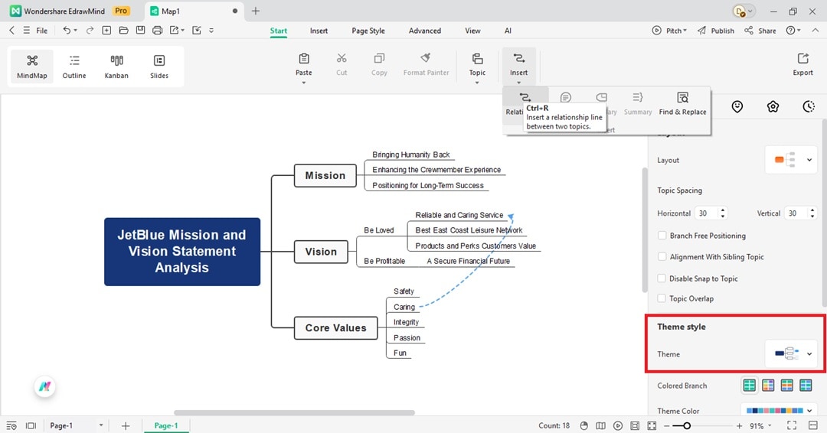Select fourth blue Colored Branch option
Image resolution: width=827 pixels, height=433 pixels.
tap(806, 386)
